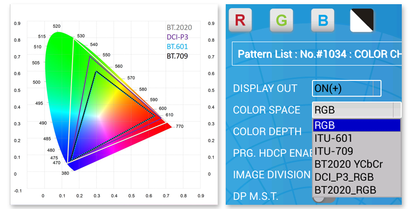Click the BT.601 legend entry
This screenshot has width=418, height=209.
pos(177,47)
